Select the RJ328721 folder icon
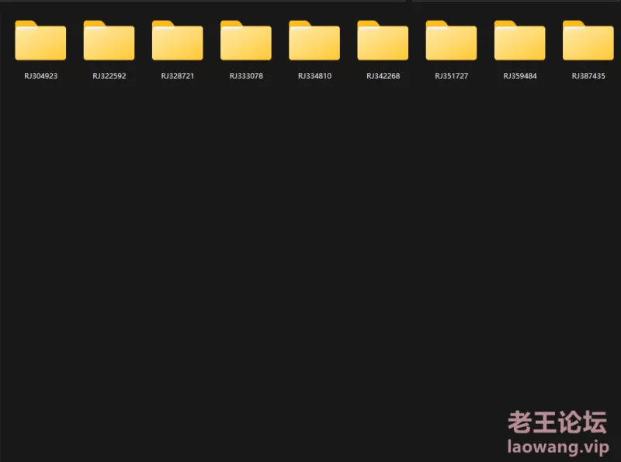 [x=178, y=40]
